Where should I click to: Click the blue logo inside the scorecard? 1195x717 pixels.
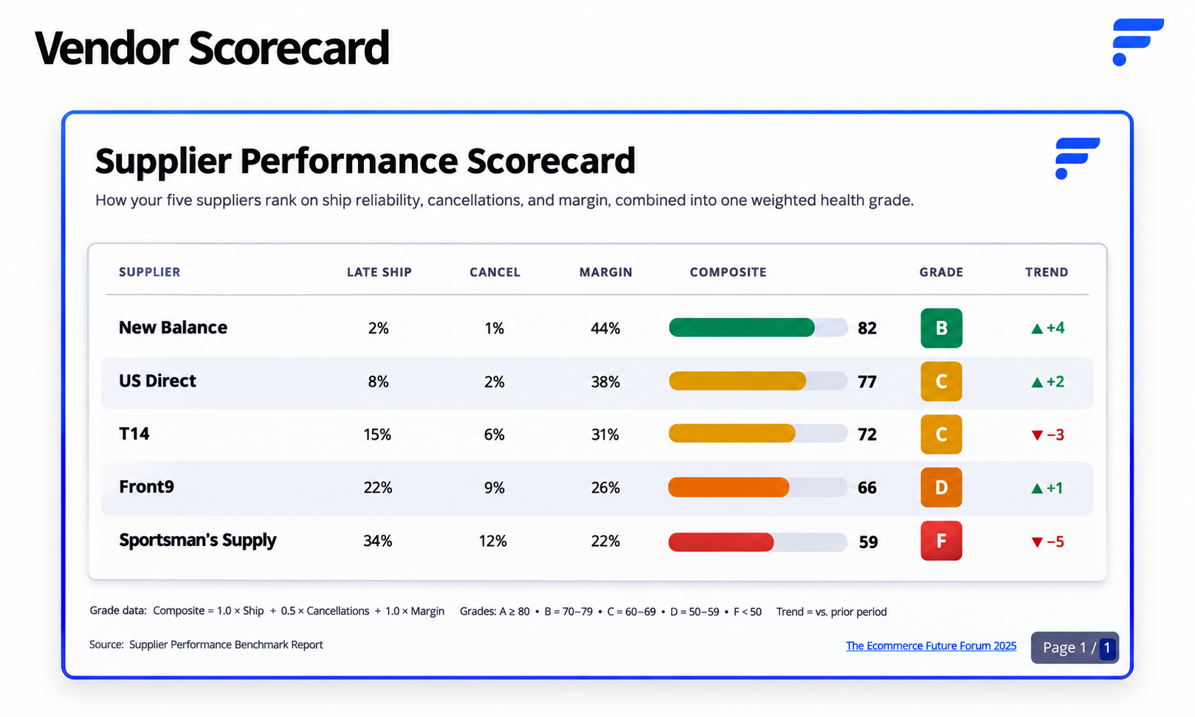click(1077, 159)
